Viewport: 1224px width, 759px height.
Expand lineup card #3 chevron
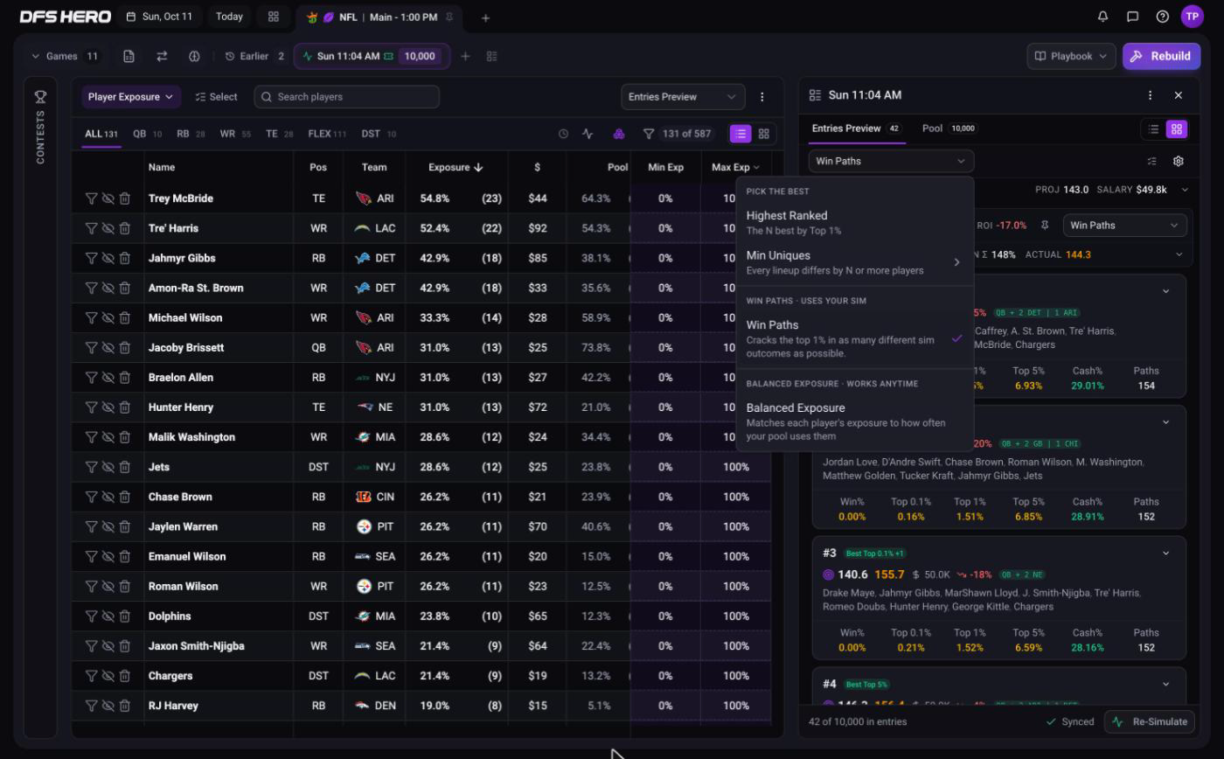point(1165,553)
